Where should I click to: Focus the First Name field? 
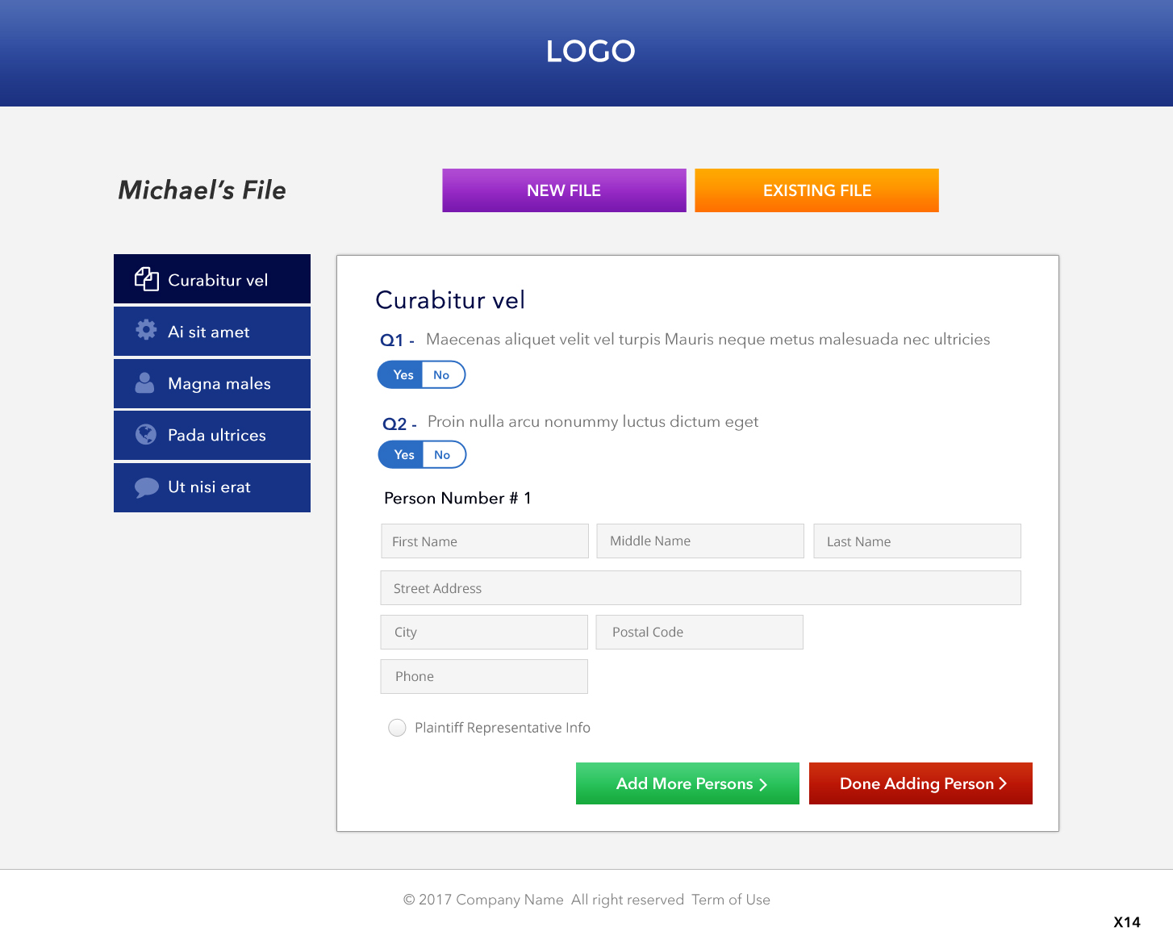tap(485, 541)
